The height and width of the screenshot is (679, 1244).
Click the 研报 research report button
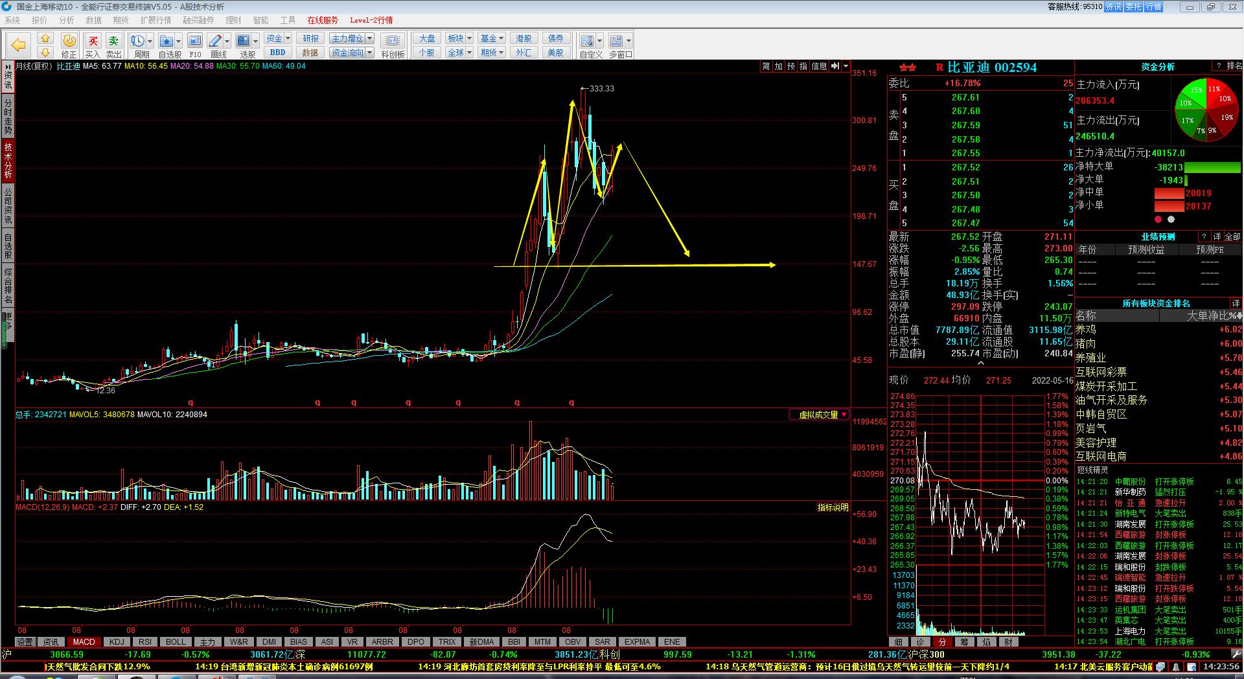(x=310, y=38)
